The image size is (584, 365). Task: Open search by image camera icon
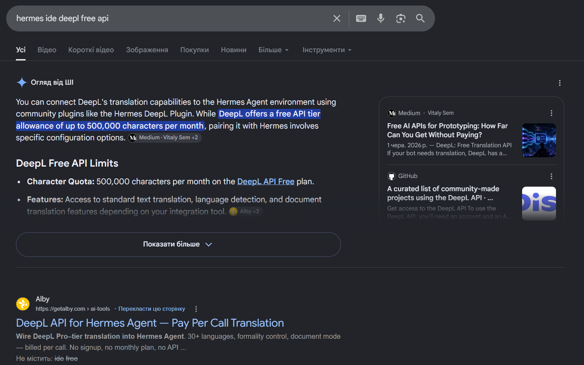401,18
